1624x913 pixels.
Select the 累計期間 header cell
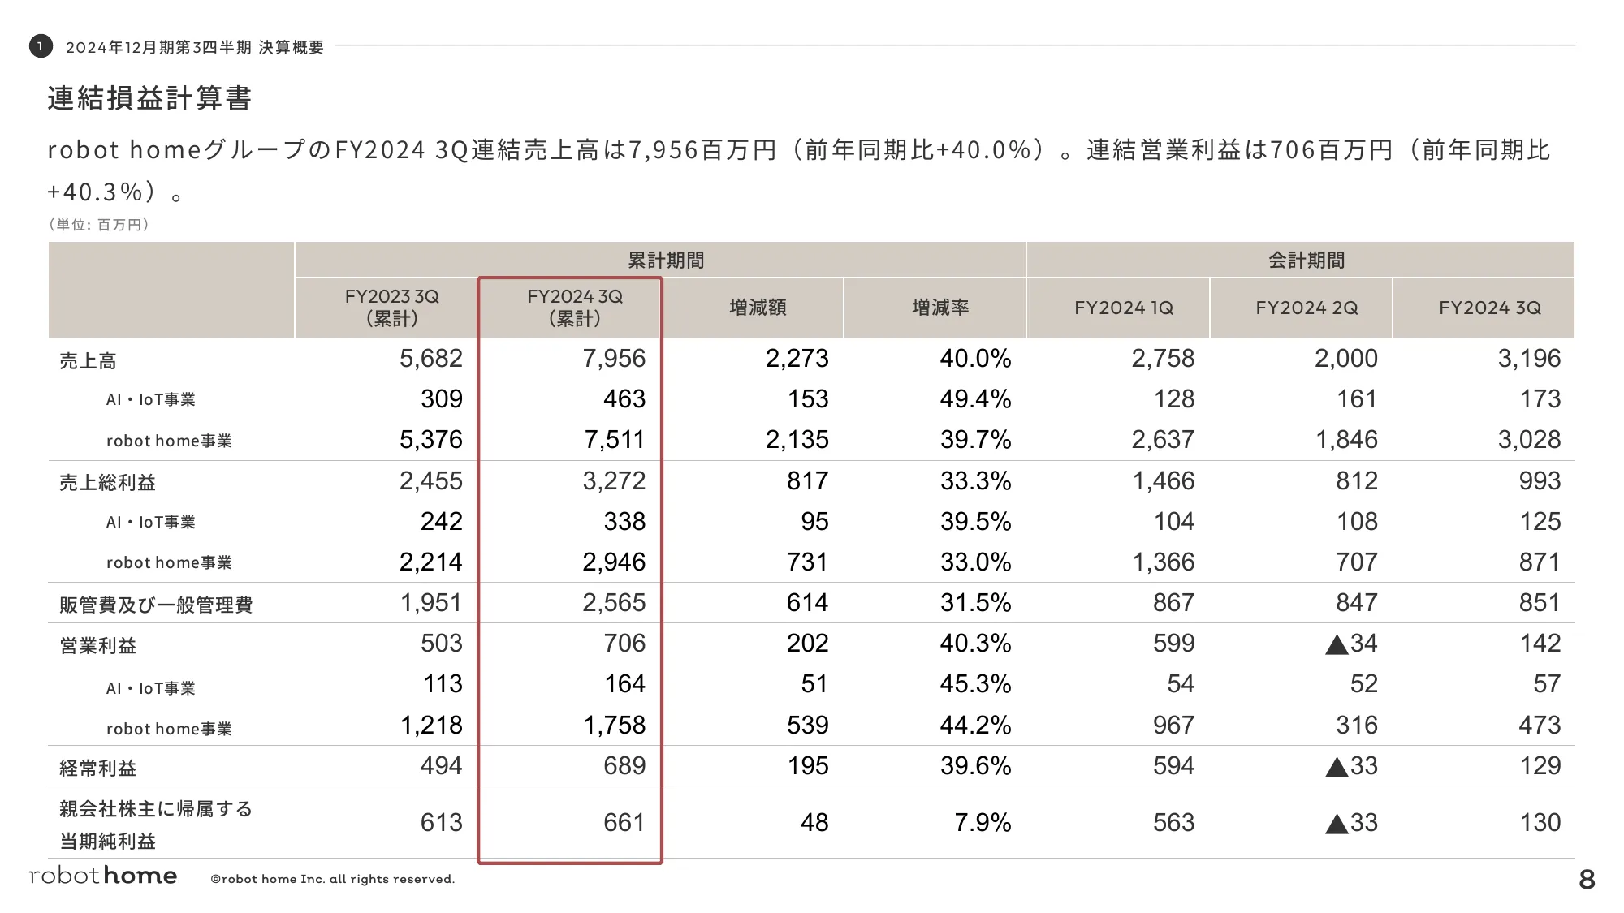pos(665,261)
